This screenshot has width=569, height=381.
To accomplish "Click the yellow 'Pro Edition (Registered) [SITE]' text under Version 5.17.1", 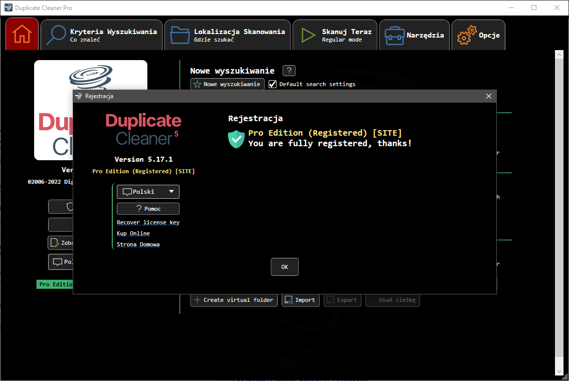I will [x=143, y=171].
